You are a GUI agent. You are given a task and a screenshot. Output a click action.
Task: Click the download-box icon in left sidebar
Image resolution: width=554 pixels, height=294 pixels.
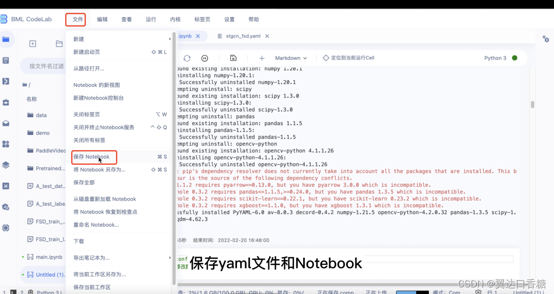point(6,186)
